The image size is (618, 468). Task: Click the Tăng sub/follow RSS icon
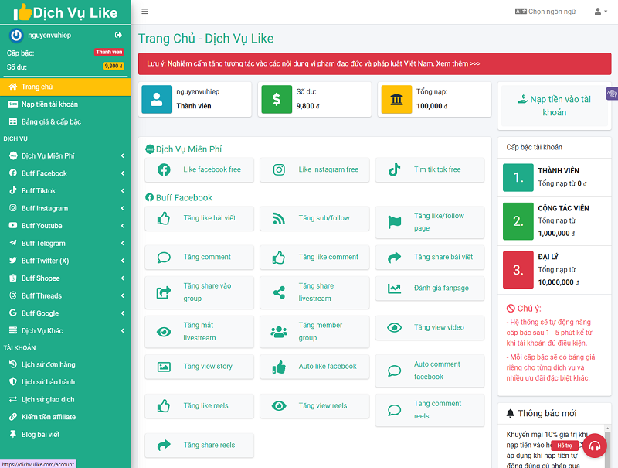pyautogui.click(x=279, y=218)
